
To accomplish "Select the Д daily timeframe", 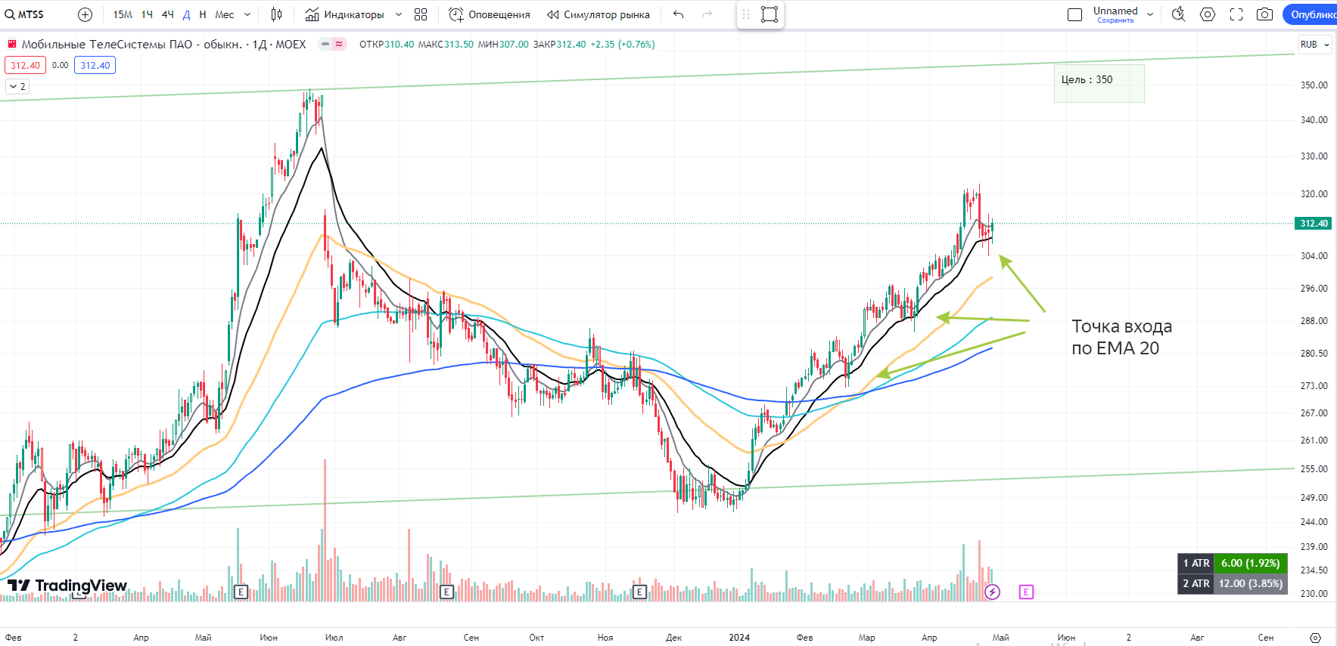I will click(x=187, y=14).
